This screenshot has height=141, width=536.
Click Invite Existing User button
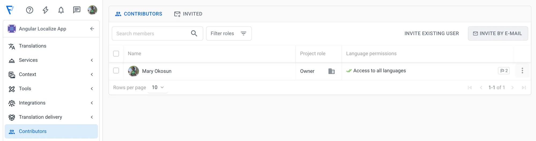pos(431,33)
